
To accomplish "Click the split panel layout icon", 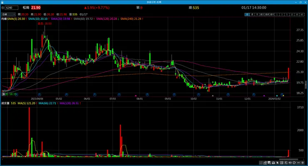I will pos(282,163).
